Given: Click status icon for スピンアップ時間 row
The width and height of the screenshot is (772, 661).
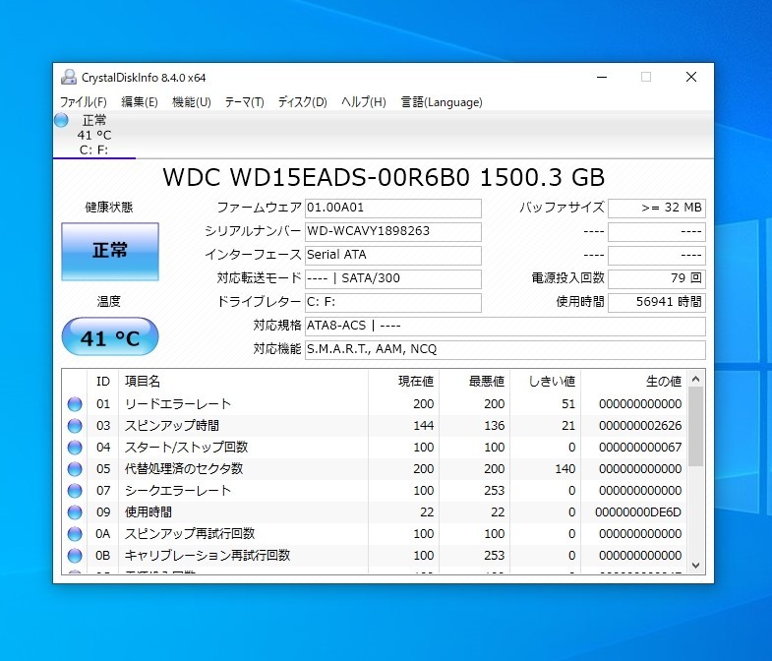Looking at the screenshot, I should click(x=75, y=426).
